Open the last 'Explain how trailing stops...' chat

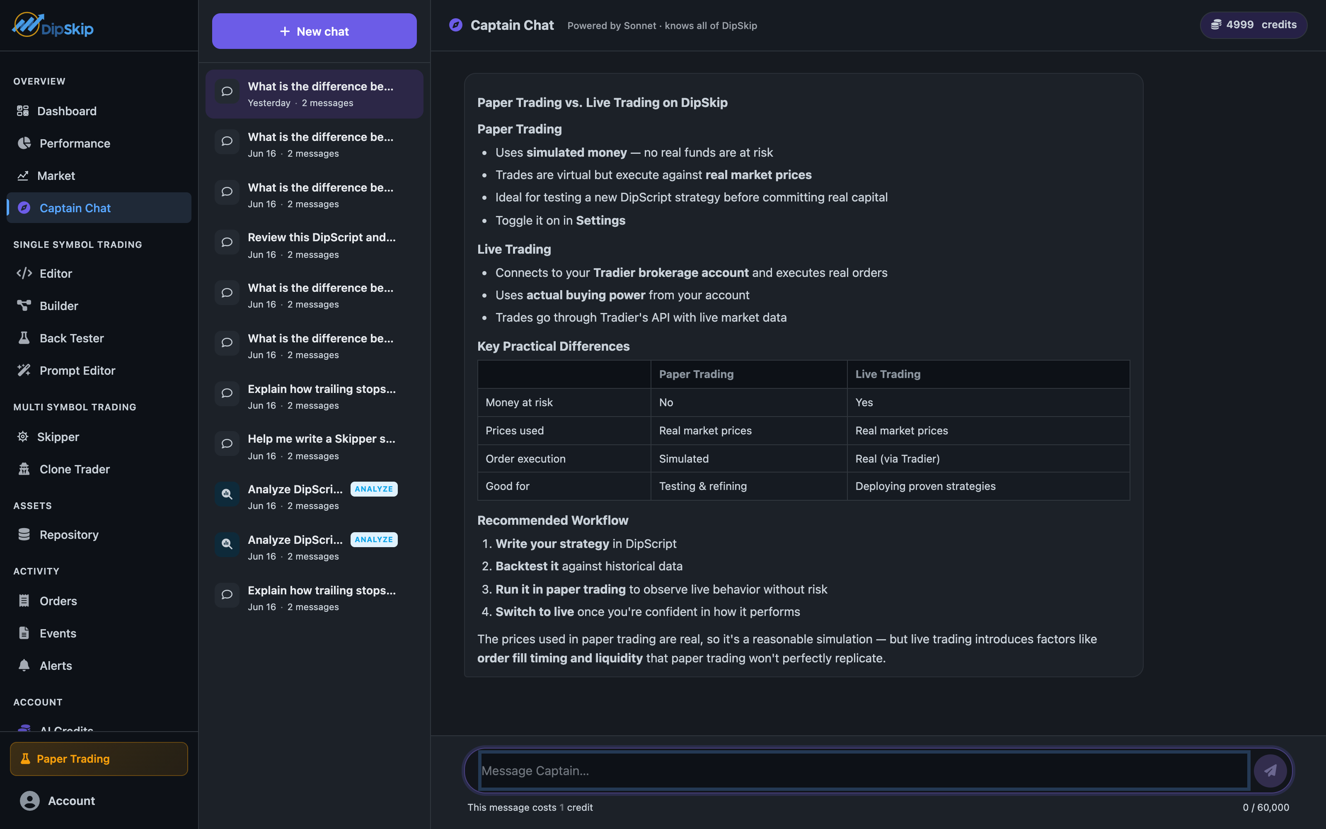(x=315, y=598)
